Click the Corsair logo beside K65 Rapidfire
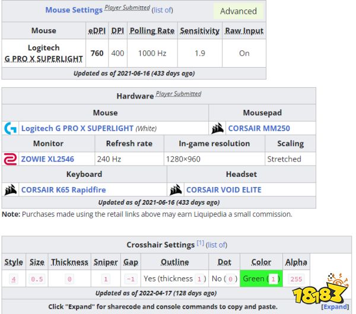Screen dimensions: 356x314 11,190
